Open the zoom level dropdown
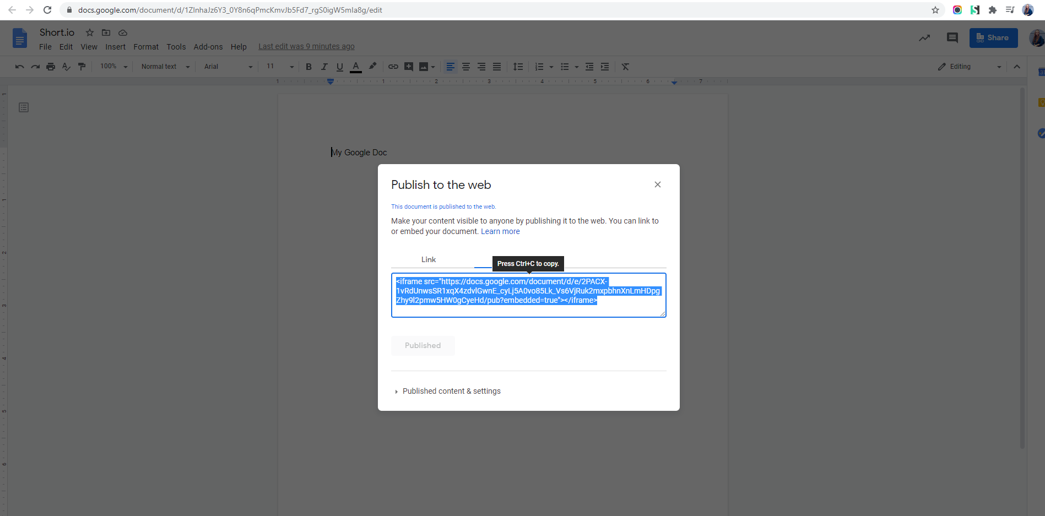This screenshot has width=1045, height=516. (114, 67)
